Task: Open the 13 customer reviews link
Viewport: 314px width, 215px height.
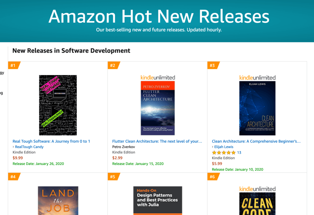Action: tap(239, 153)
